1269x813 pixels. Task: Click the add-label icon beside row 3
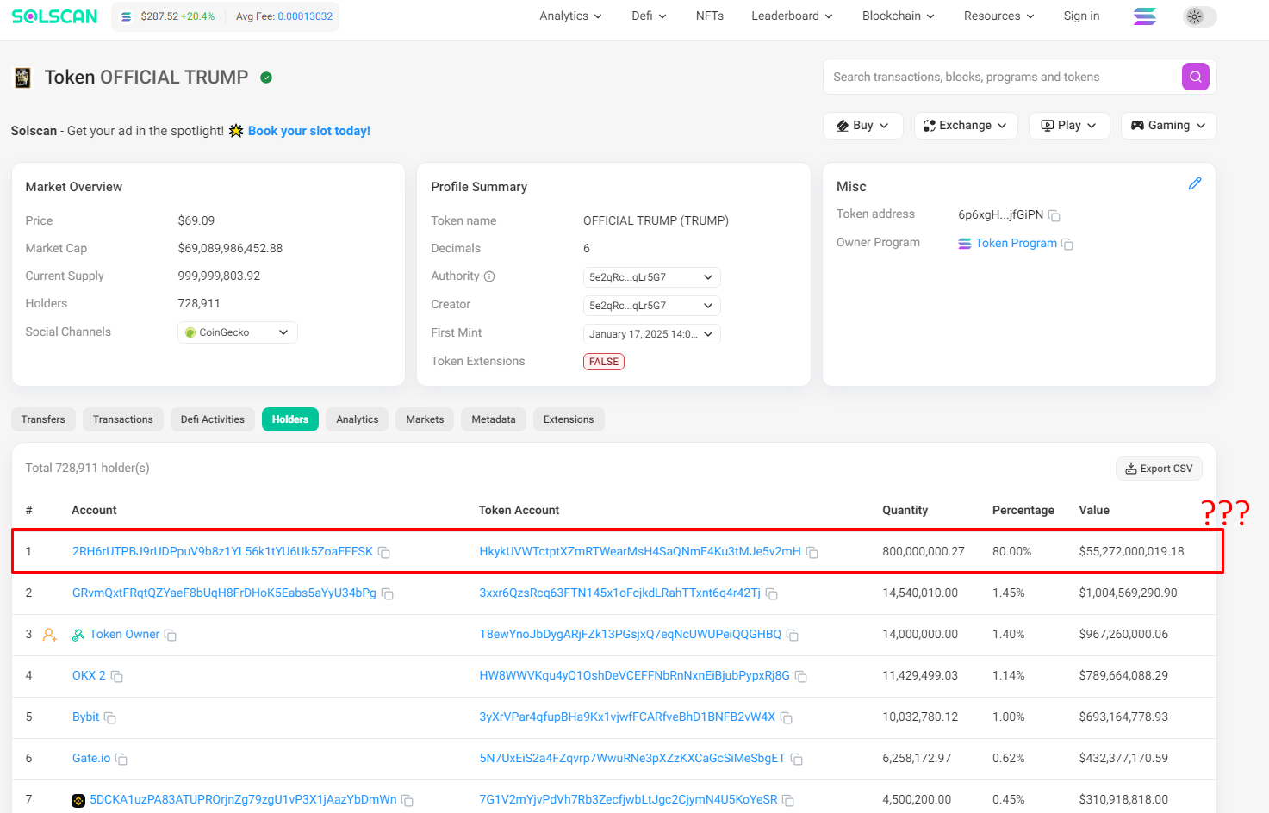point(50,635)
